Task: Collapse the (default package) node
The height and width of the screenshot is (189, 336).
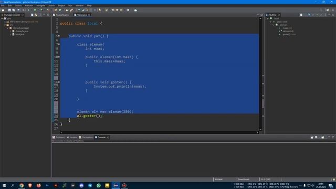Action: (x=8, y=28)
